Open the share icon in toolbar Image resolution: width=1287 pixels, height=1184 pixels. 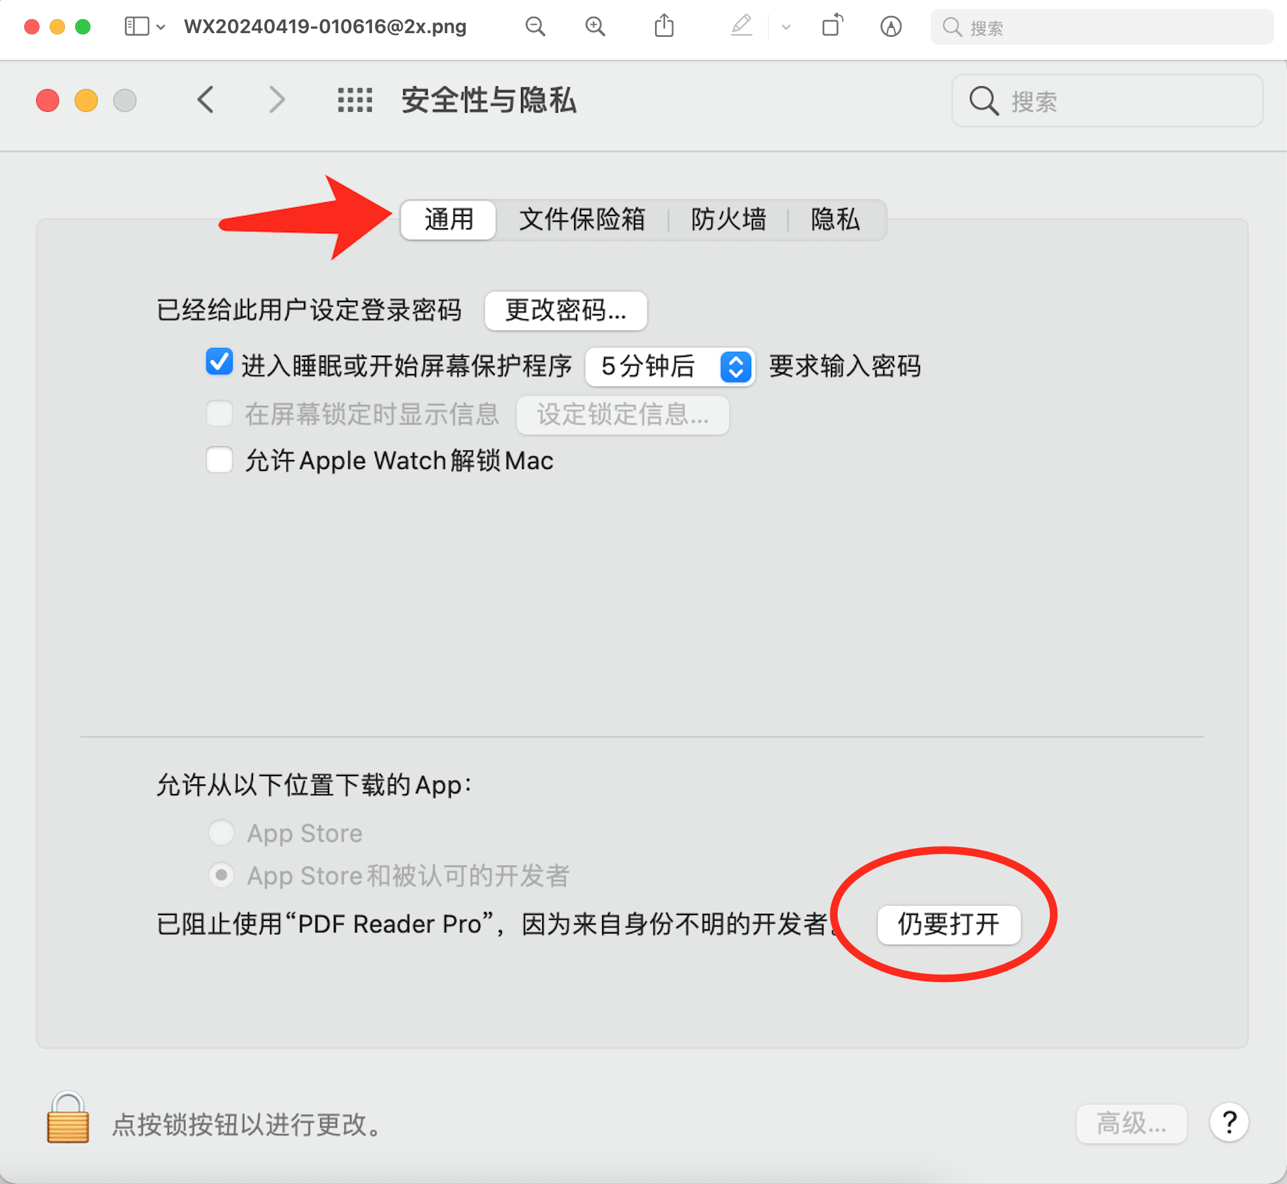pyautogui.click(x=665, y=27)
